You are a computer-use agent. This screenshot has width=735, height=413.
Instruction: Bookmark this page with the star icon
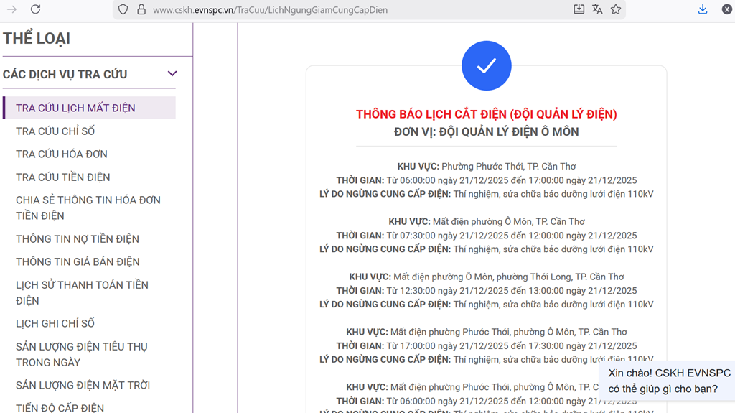[x=616, y=9]
